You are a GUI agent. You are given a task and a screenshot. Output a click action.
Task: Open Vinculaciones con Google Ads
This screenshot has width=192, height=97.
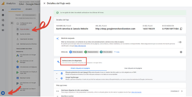point(26,55)
